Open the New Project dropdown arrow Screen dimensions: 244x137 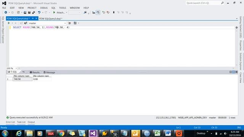pos(21,13)
